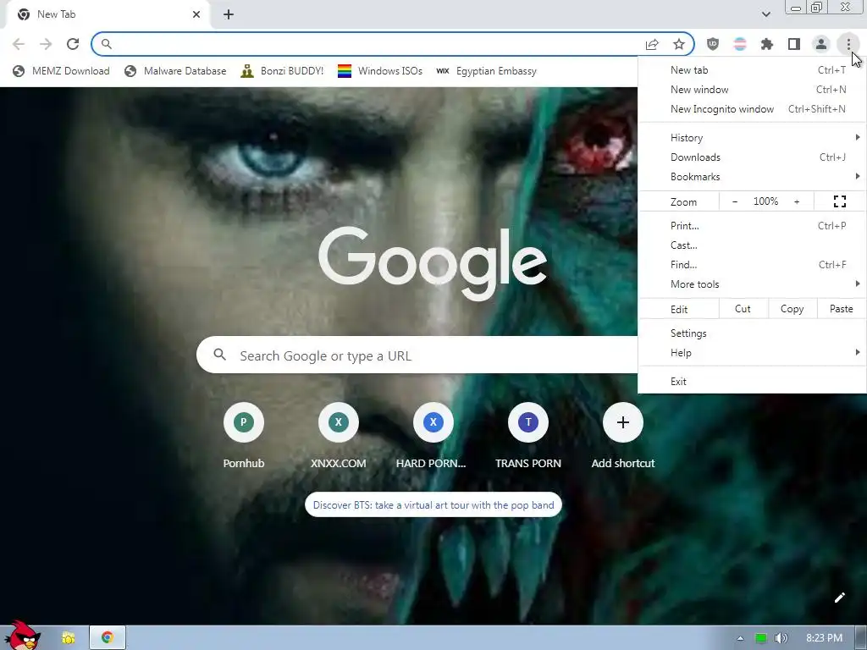Screen dimensions: 867x650
Task: Open the Discover BTS virtual art tour link
Action: click(x=433, y=504)
